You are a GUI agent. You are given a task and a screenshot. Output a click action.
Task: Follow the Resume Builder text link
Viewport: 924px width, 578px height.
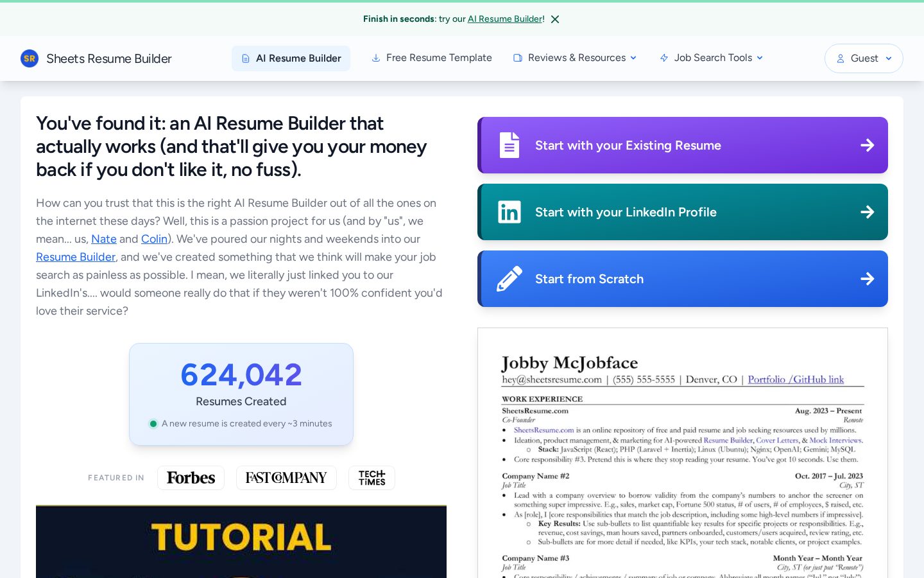[x=76, y=257]
